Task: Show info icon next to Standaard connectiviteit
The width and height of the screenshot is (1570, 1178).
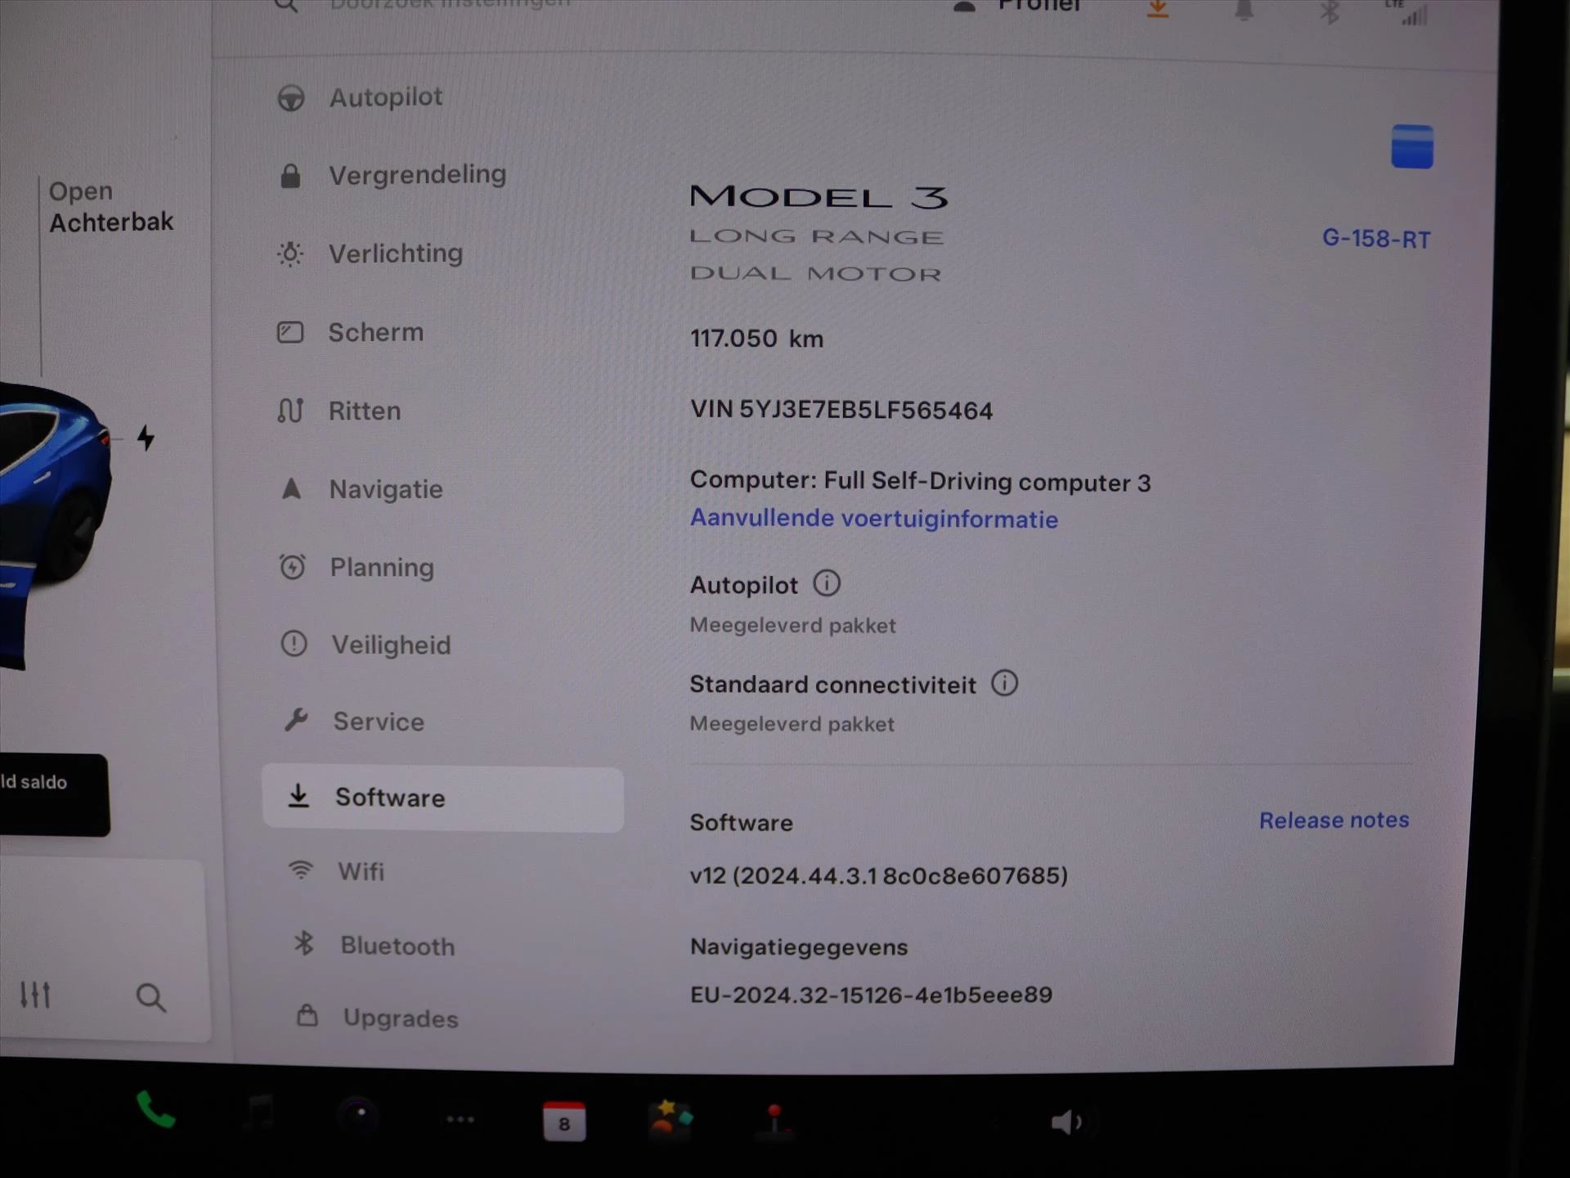Action: click(x=1004, y=683)
